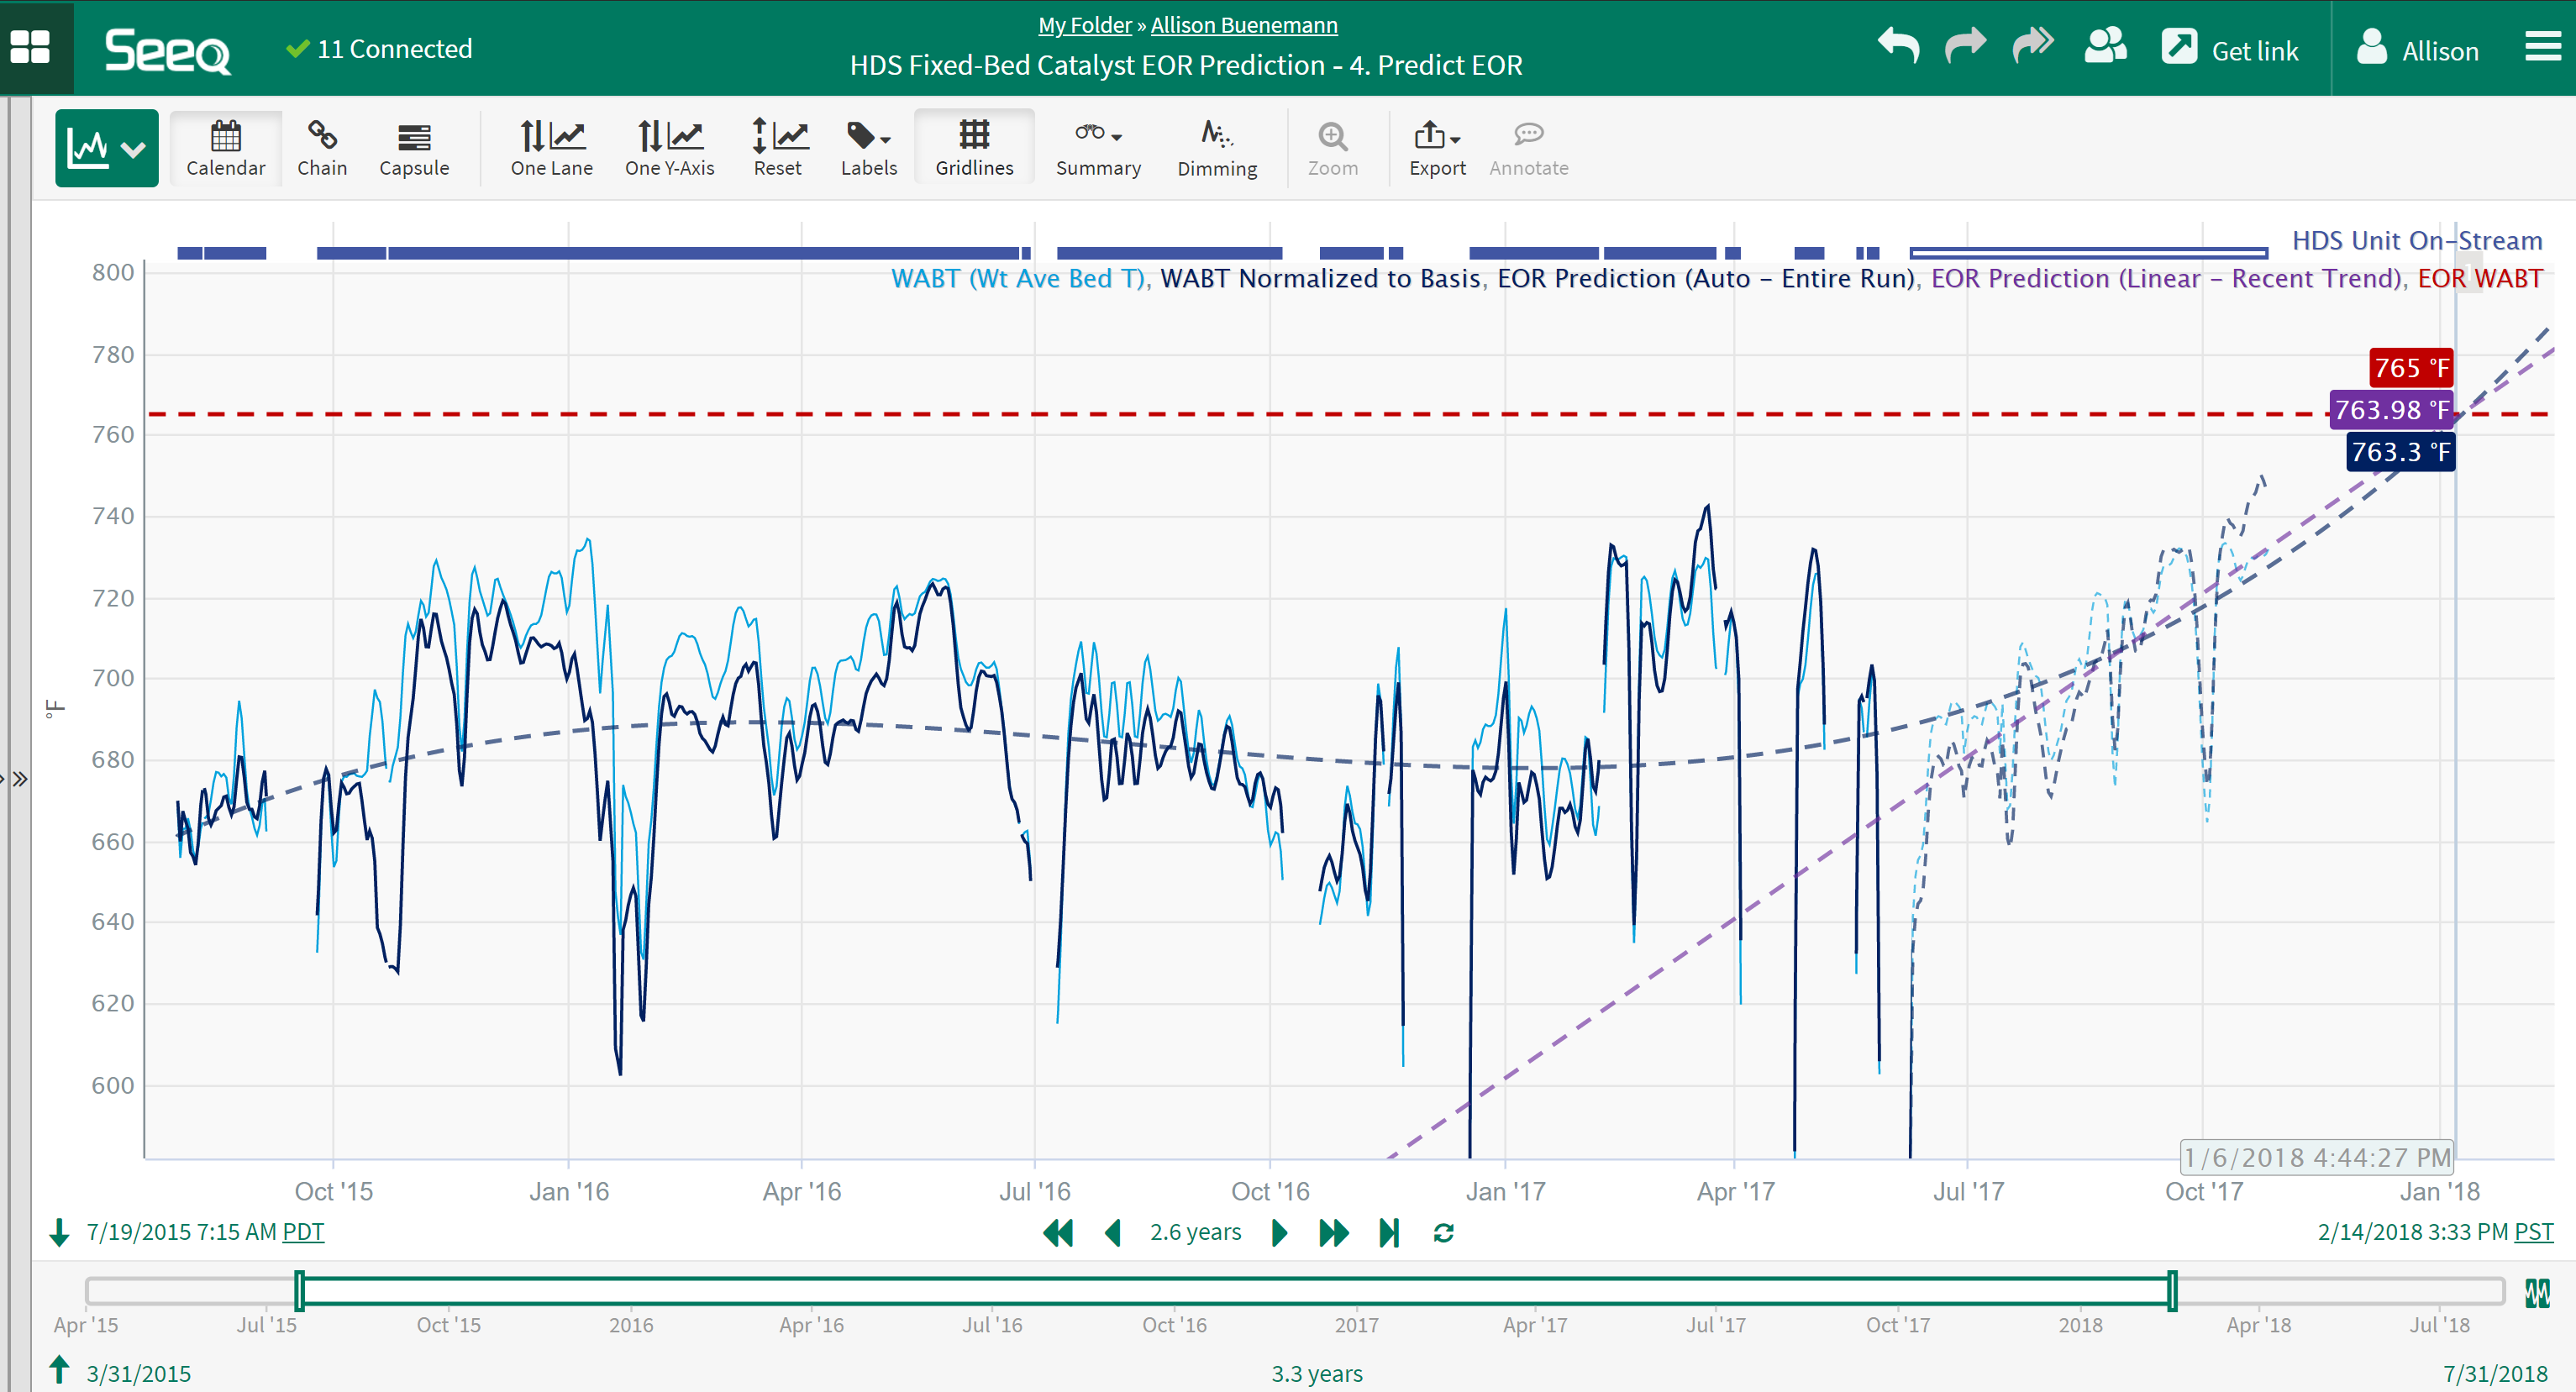
Task: Place signals on One Y-Axis
Action: pos(669,149)
